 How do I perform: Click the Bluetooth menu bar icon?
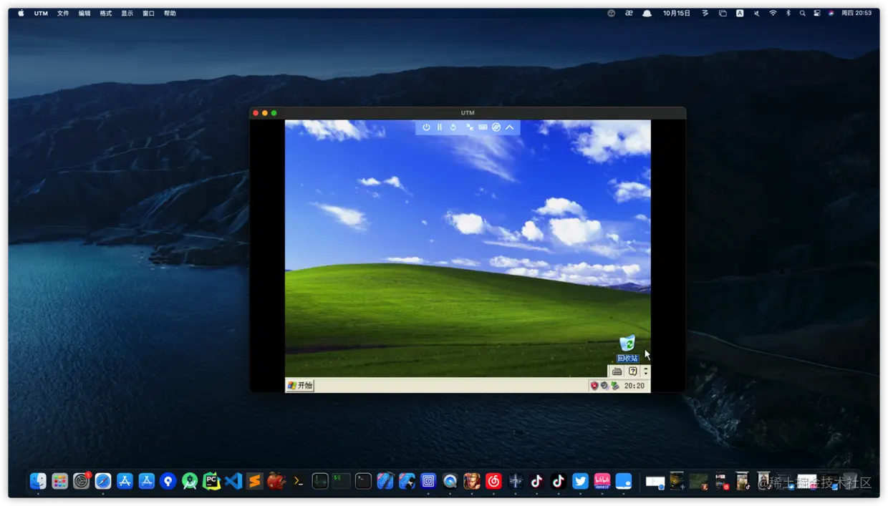point(788,13)
